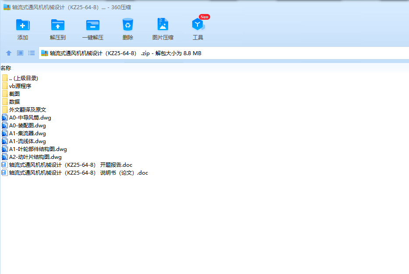Click the DWG file icon of A1-集流器
Image resolution: width=409 pixels, height=274 pixels.
[x=5, y=133]
